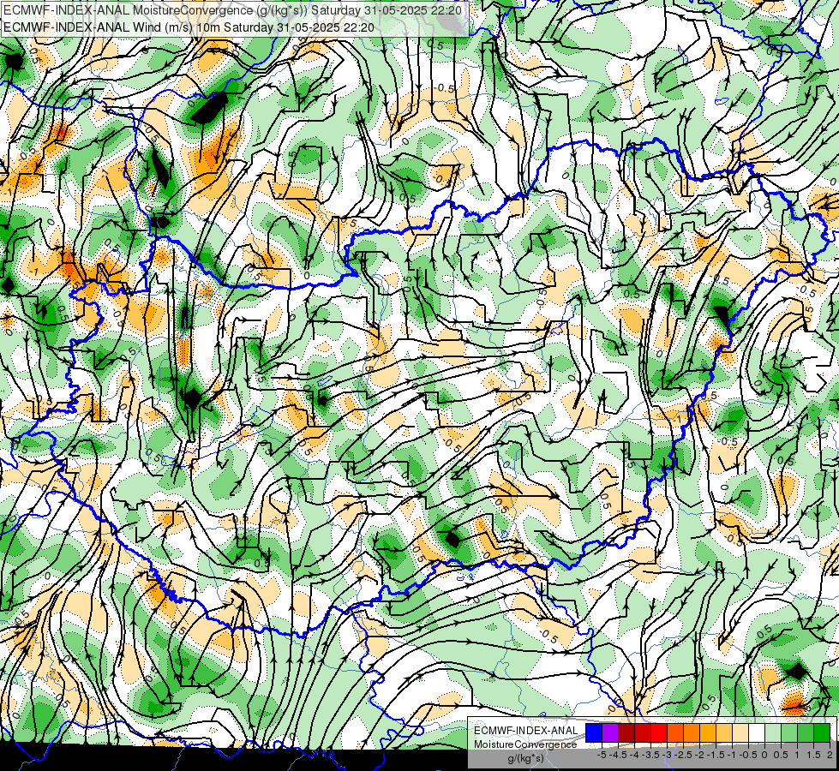Select the blue legend swatch
The image size is (839, 771).
594,733
